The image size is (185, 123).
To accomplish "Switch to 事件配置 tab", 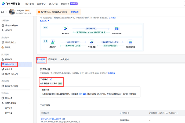I will coord(41,59).
